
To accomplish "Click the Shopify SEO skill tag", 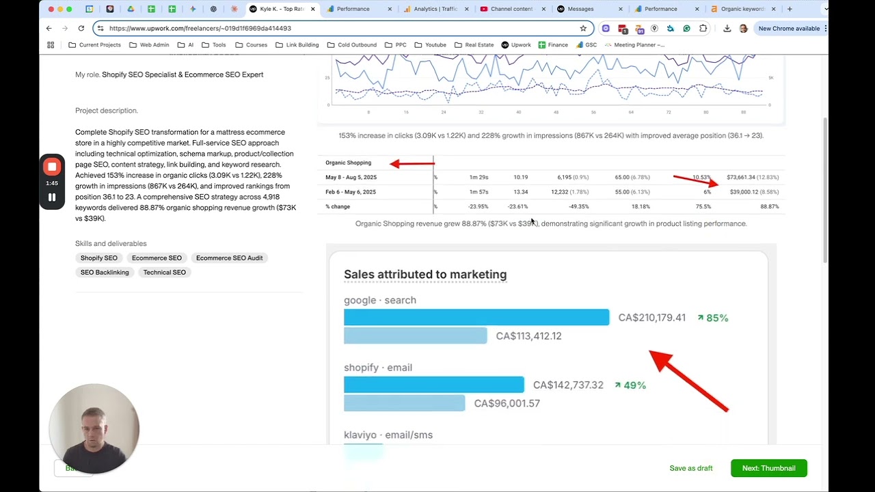I will [x=99, y=258].
